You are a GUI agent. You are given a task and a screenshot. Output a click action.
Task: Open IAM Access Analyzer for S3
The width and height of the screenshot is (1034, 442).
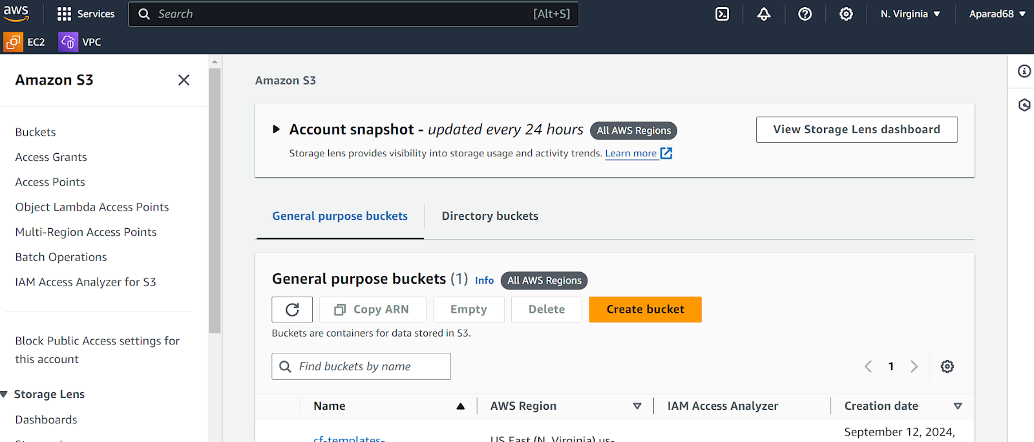pos(85,282)
